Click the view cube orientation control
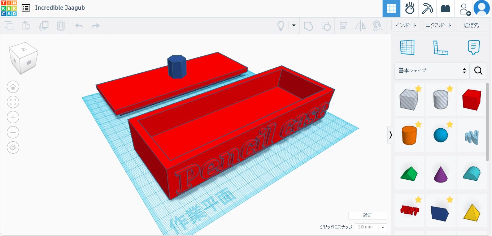Viewport: 492px width, 236px height. (x=23, y=59)
